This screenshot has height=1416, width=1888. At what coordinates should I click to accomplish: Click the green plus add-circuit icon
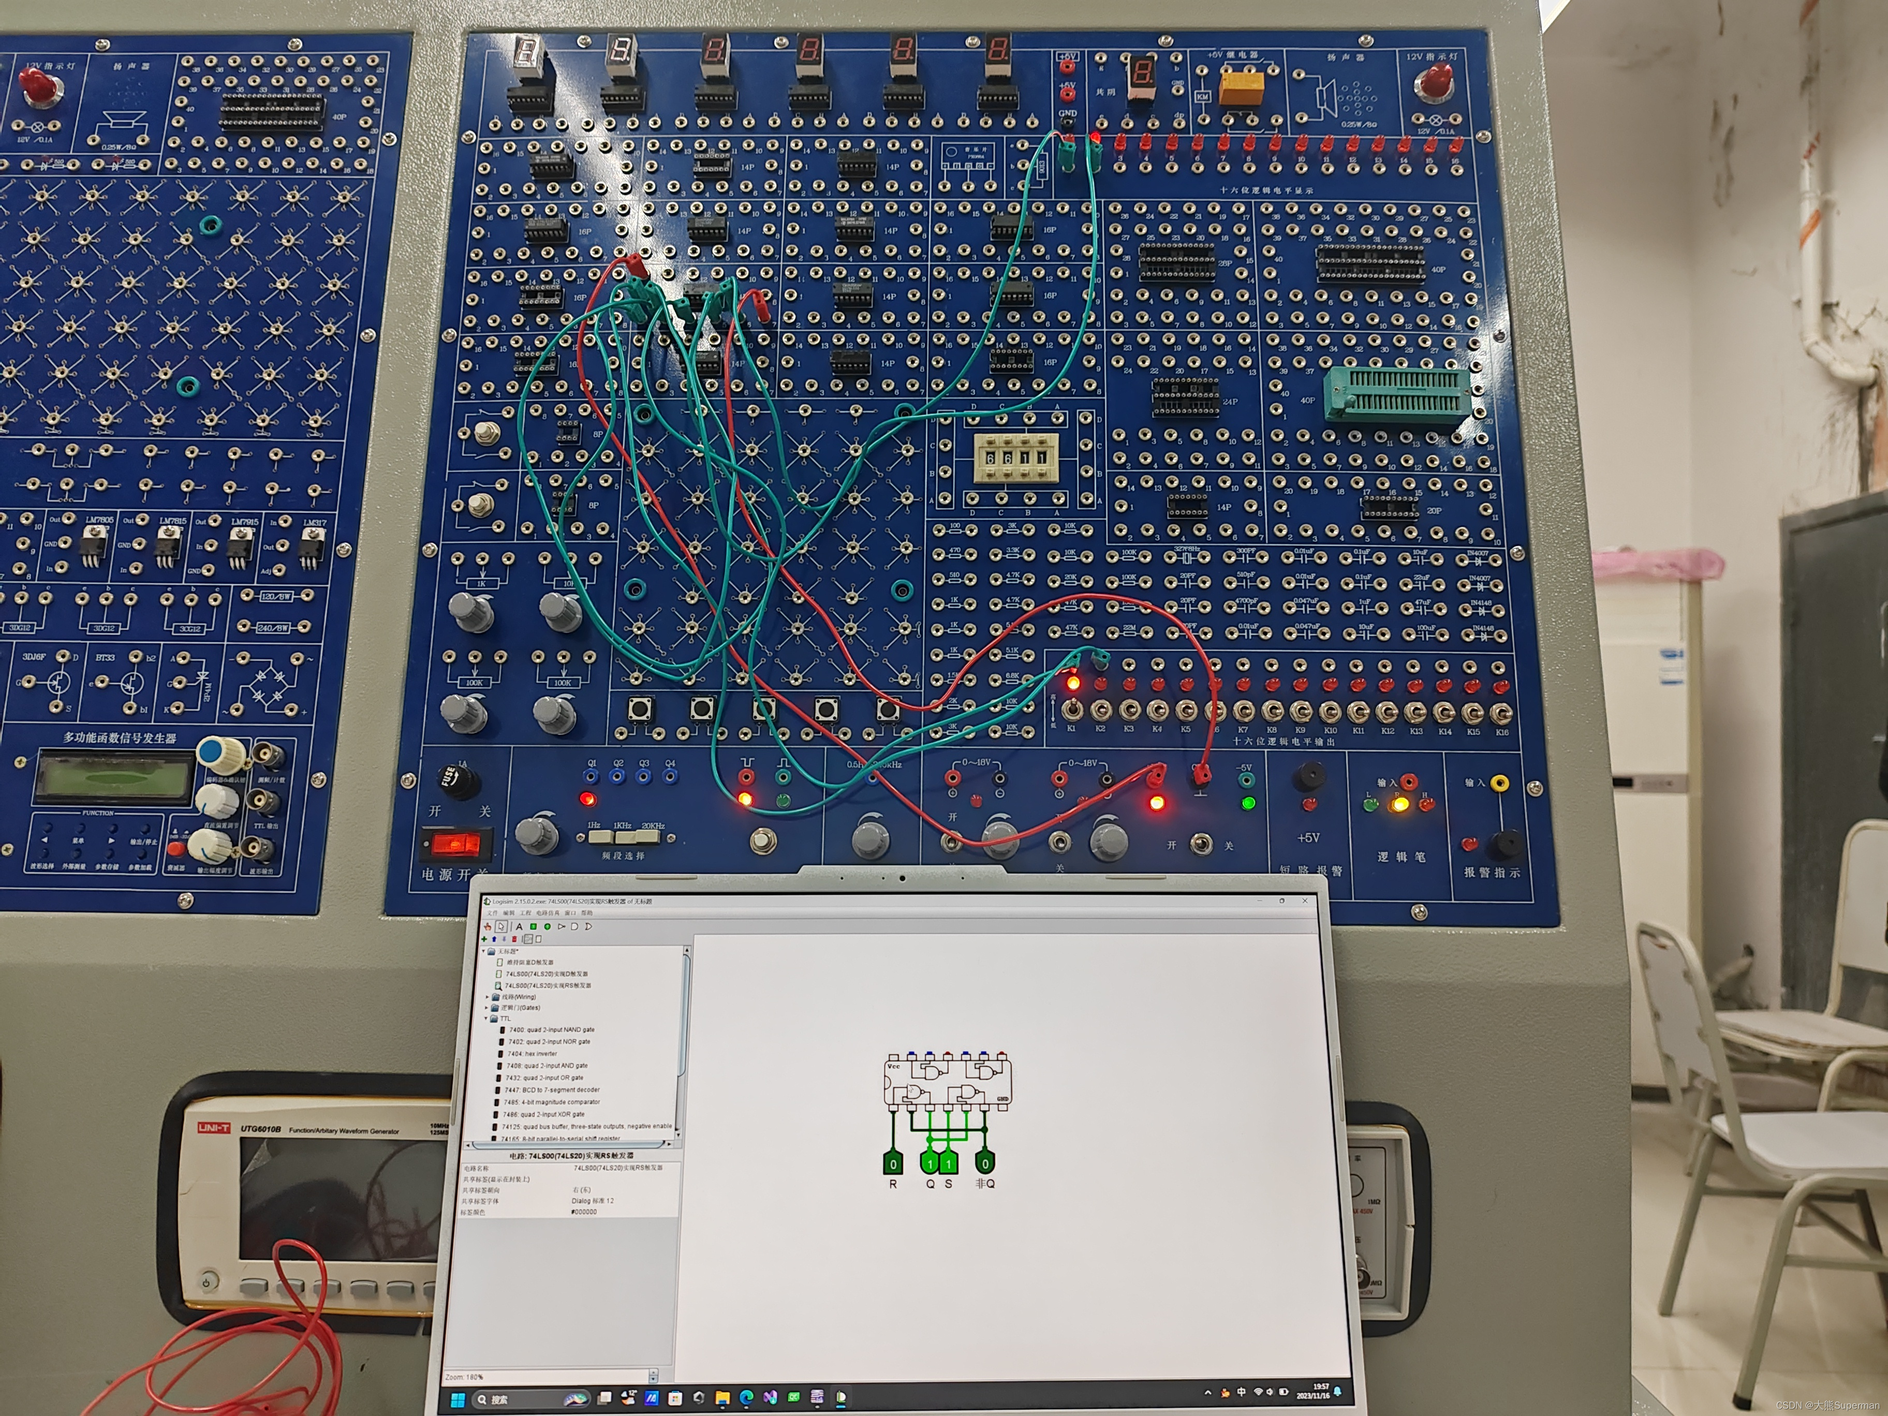click(485, 940)
